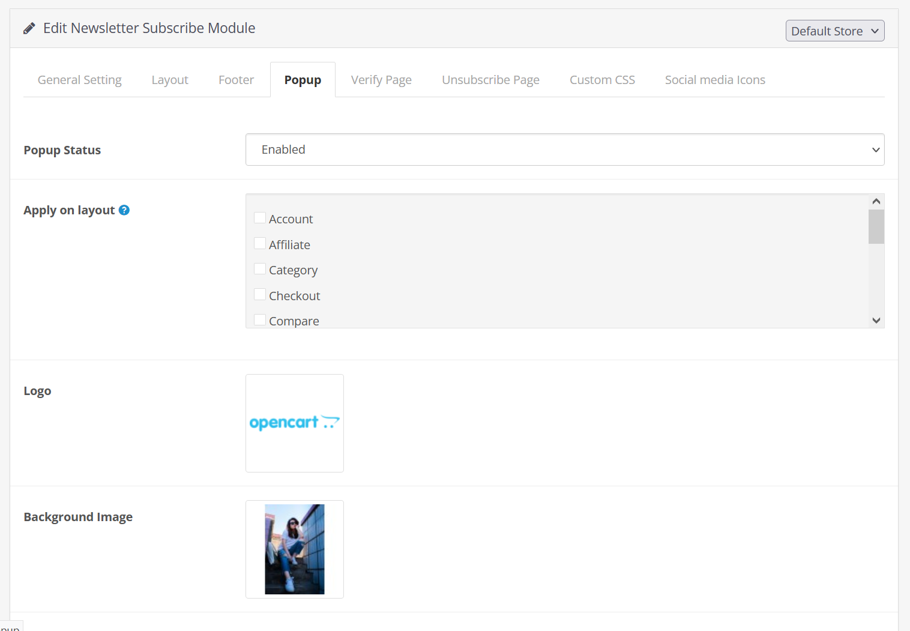The height and width of the screenshot is (631, 910).
Task: Expand the Popup Status dropdown
Action: pyautogui.click(x=564, y=149)
